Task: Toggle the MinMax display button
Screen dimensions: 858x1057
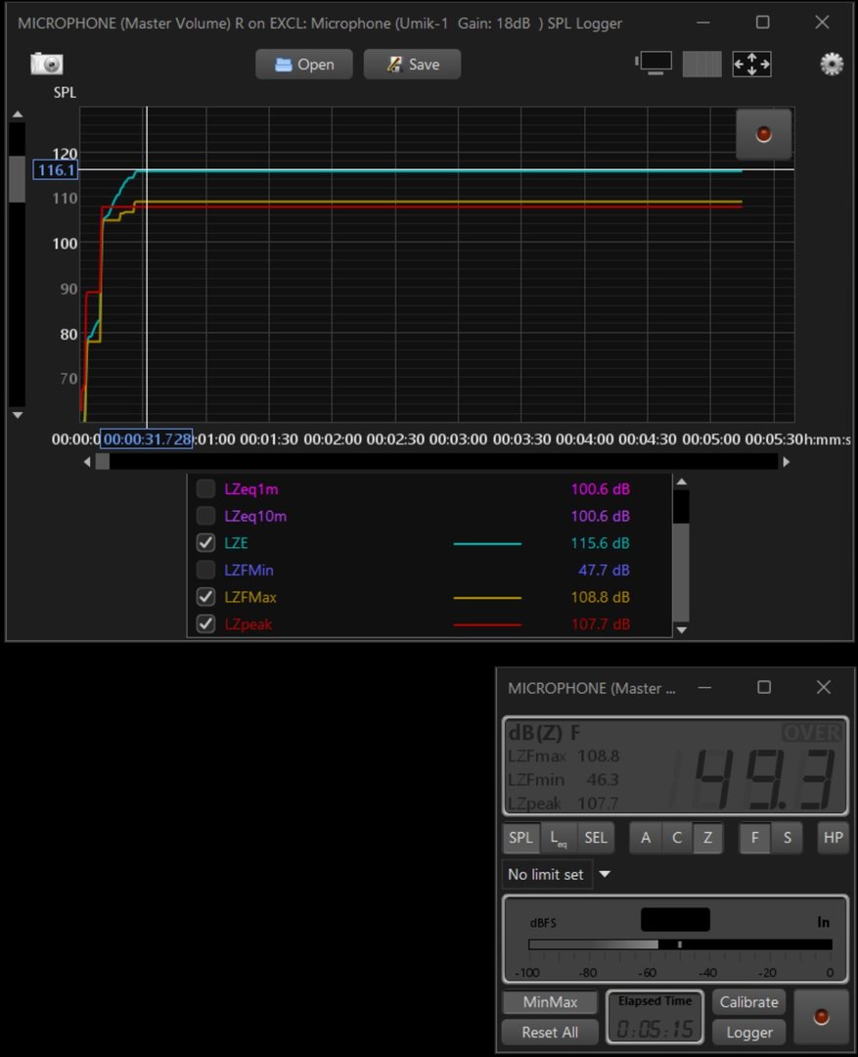Action: (550, 1002)
